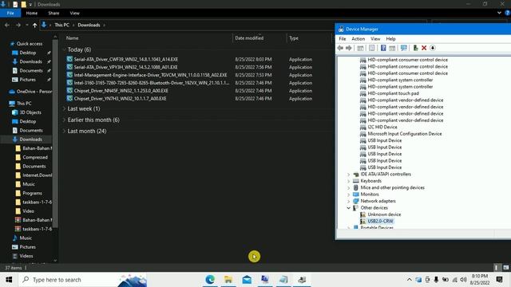Select the USB2.0-CRW device
This screenshot has height=287, width=511.
(380, 222)
